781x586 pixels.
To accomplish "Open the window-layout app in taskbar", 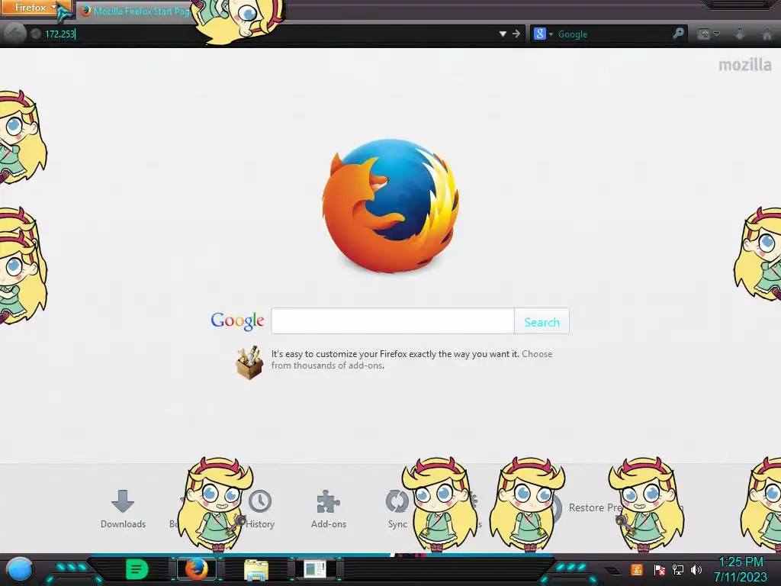I will click(x=314, y=569).
